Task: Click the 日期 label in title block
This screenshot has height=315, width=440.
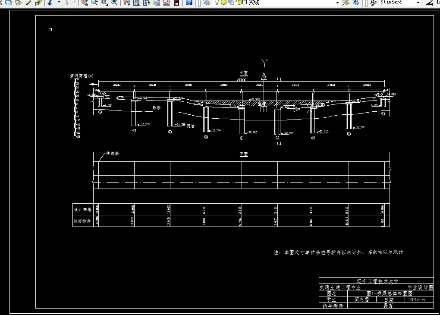Action: tap(389, 299)
